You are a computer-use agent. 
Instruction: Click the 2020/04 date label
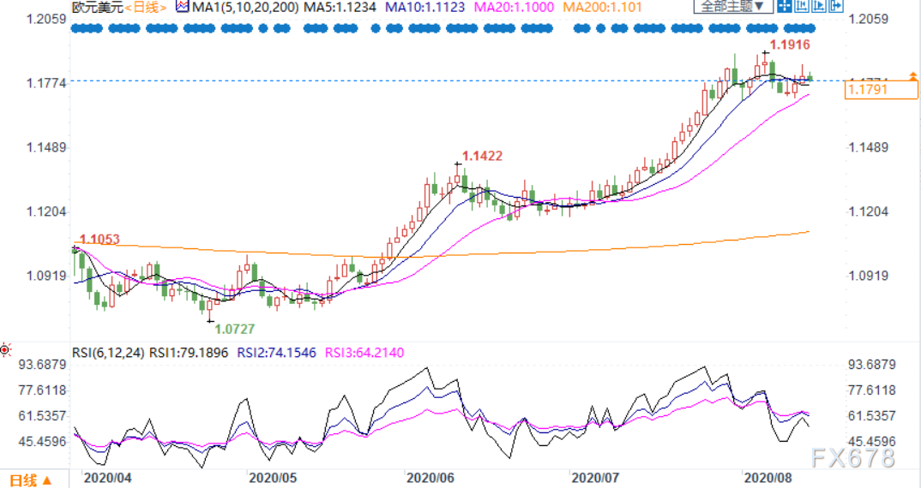[x=107, y=478]
